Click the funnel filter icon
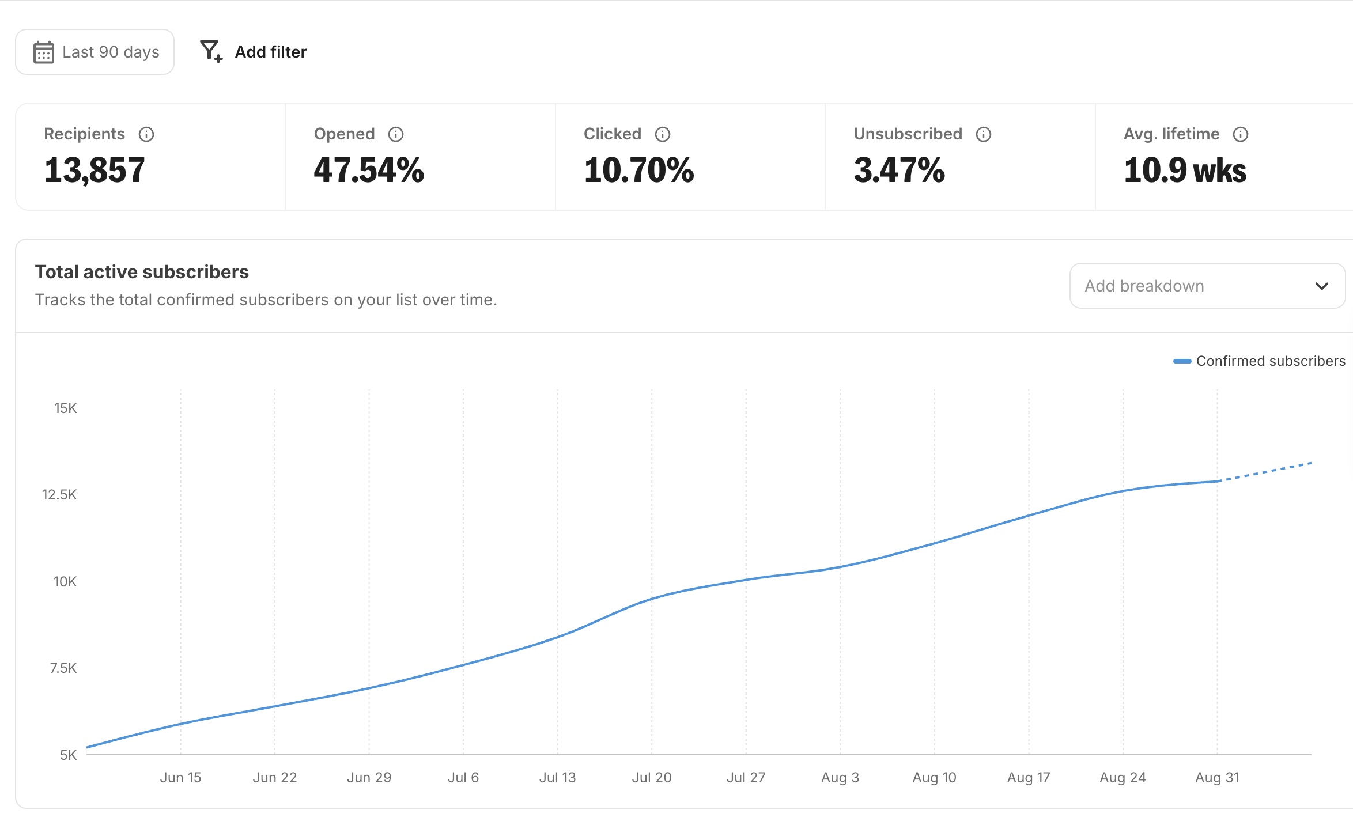 [x=211, y=51]
